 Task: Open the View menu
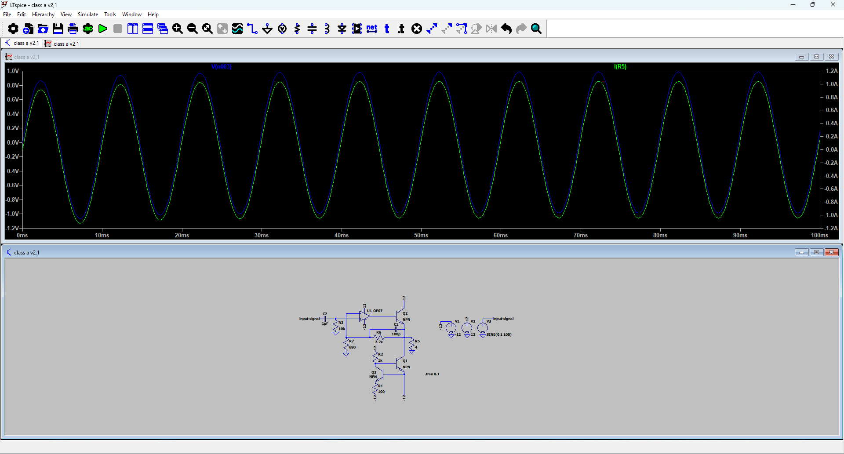point(66,15)
